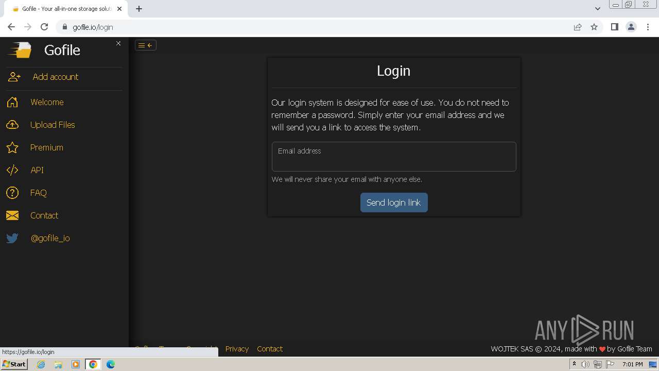Open media player taskbar icon
659x371 pixels.
[76, 364]
